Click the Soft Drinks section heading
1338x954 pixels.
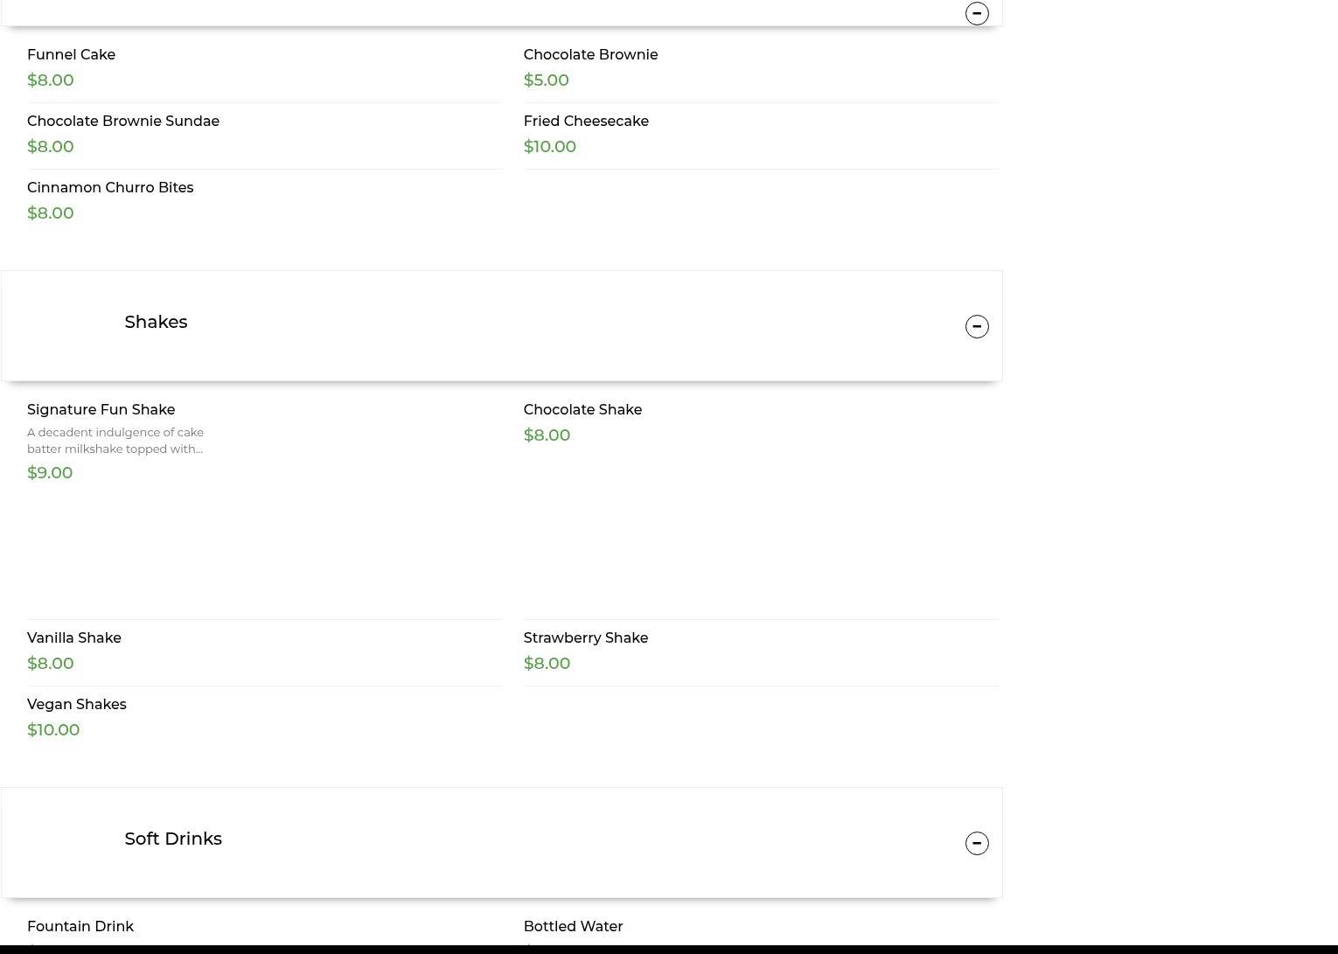click(173, 839)
